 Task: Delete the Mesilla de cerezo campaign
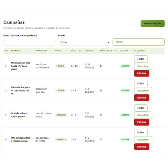coord(142,73)
